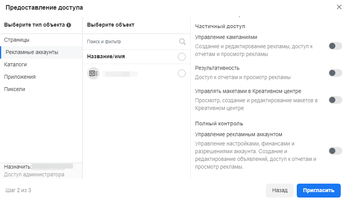Click the search magnifier icon
The width and height of the screenshot is (345, 201).
pos(182,42)
